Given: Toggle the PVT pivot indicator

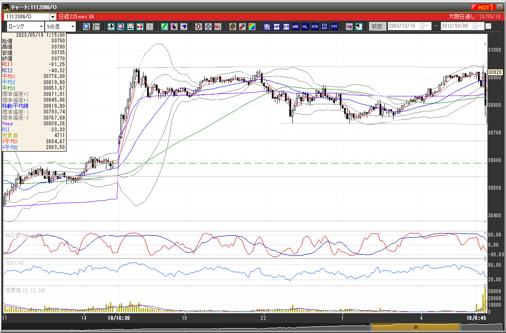Looking at the screenshot, I should coord(334,26).
